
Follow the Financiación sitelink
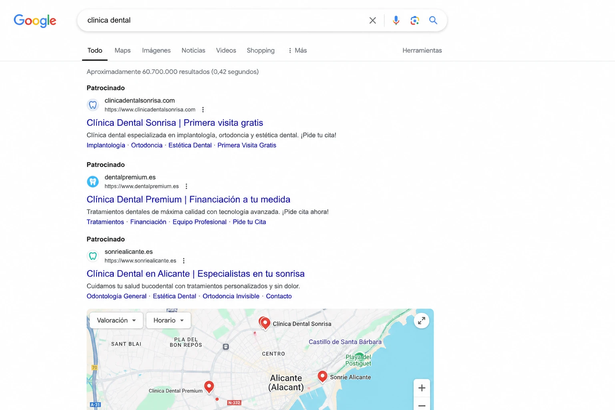148,222
